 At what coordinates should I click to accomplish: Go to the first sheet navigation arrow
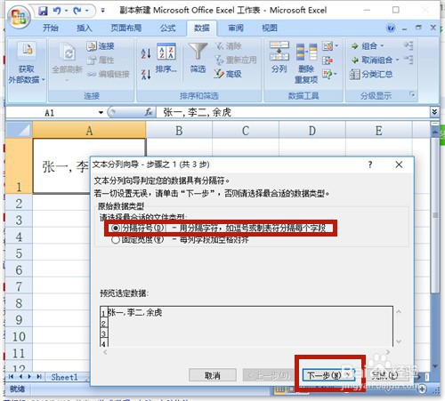point(11,377)
